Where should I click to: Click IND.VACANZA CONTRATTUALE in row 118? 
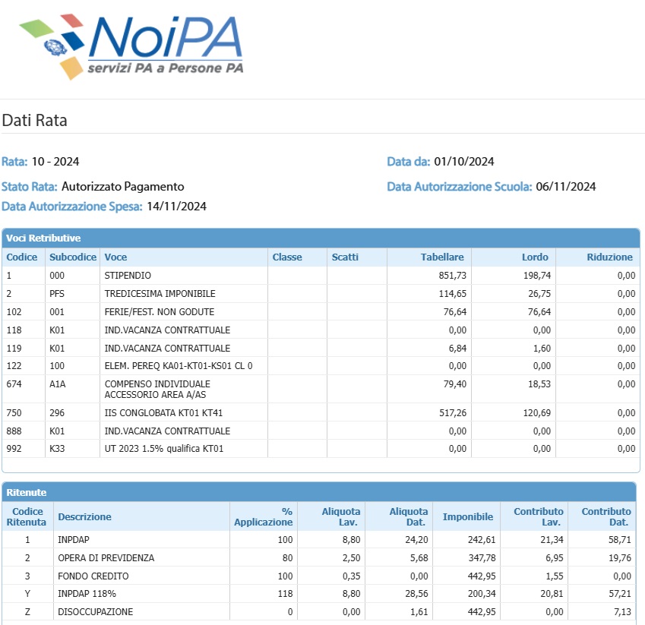pos(167,330)
